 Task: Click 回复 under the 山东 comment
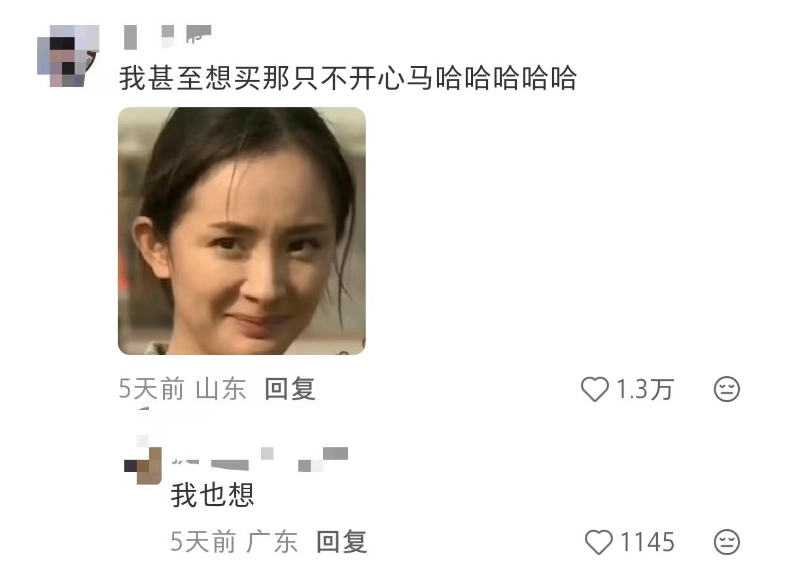coord(290,389)
